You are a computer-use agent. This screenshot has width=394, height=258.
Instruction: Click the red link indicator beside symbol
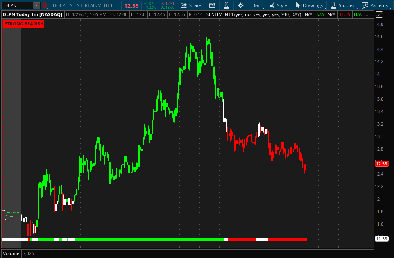coord(45,5)
